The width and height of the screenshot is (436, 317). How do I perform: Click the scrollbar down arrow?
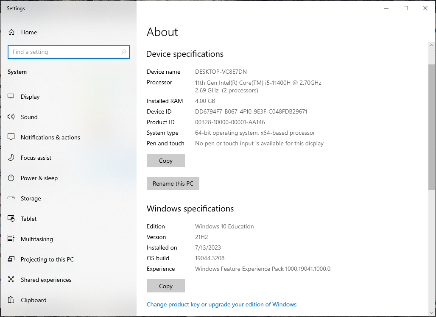point(432,313)
